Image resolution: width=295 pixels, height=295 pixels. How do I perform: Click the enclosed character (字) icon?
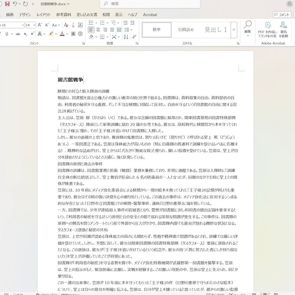pyautogui.click(x=80, y=34)
